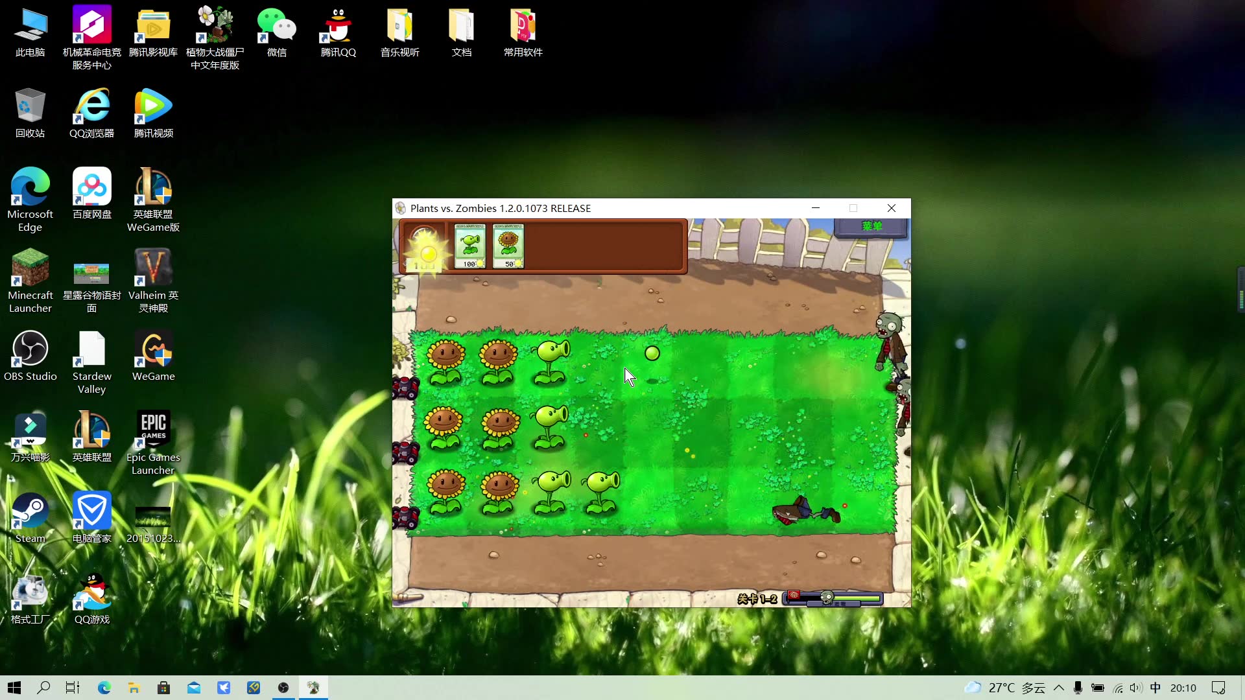Select the 植物大战僵尸中文年度版 shortcut
This screenshot has height=700, width=1245.
coord(215,38)
